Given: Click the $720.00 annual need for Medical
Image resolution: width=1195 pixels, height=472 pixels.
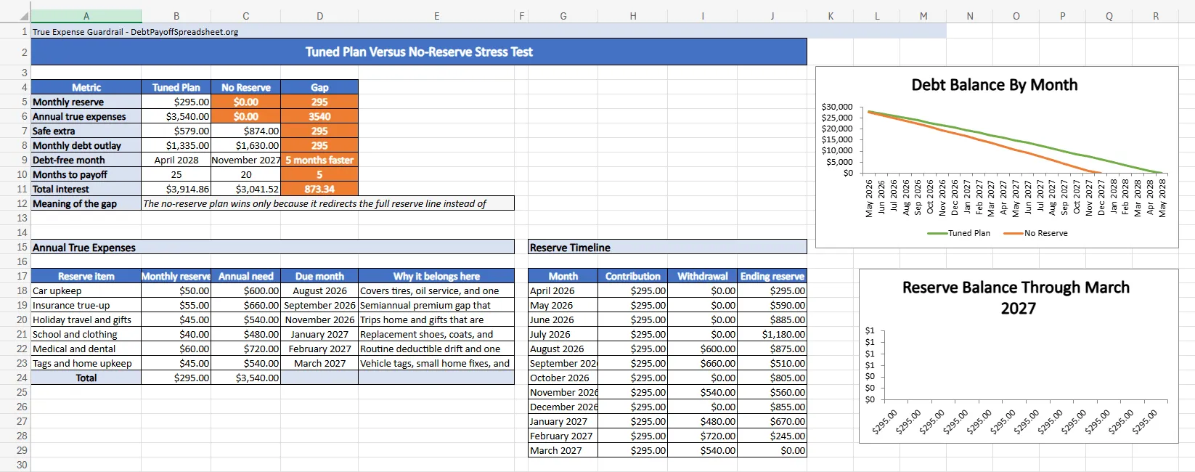Looking at the screenshot, I should (245, 349).
